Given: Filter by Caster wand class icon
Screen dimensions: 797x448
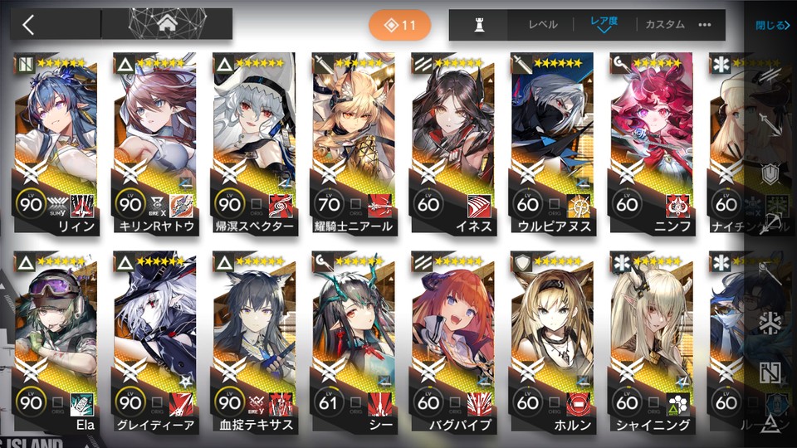Looking at the screenshot, I should click(770, 274).
